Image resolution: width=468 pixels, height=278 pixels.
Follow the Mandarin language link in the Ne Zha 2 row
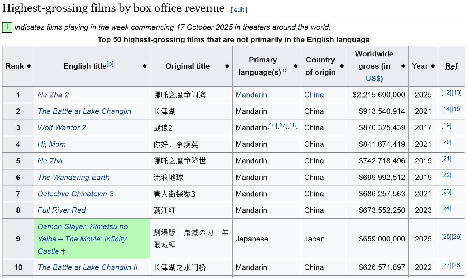click(251, 95)
